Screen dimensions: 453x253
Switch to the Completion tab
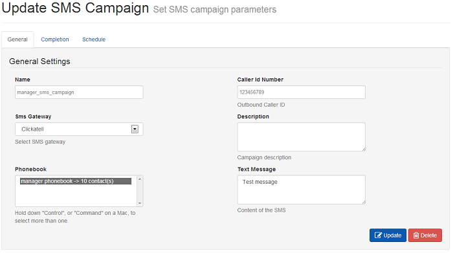(55, 39)
